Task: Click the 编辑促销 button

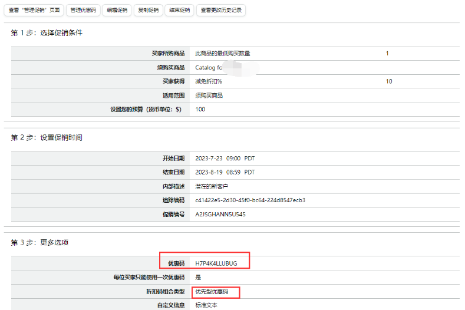Action: pyautogui.click(x=117, y=10)
